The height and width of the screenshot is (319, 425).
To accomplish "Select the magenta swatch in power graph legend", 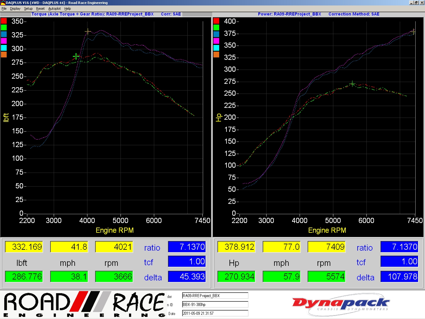I will coord(216,41).
